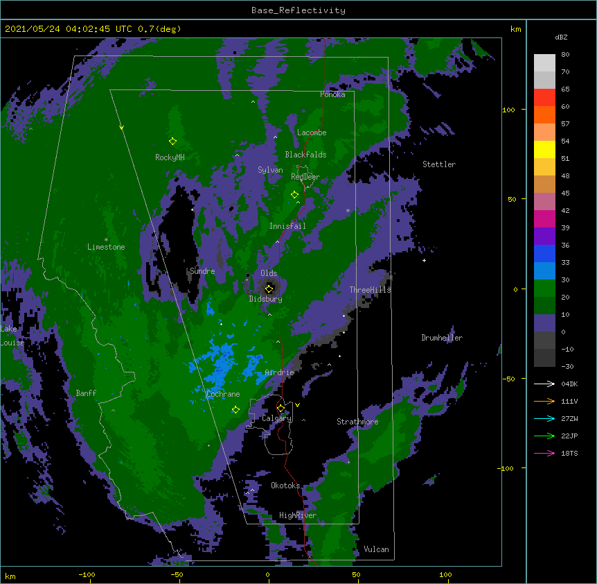Pick the light gray 80-70 dBZ swatch
The image size is (597, 584).
coord(544,63)
